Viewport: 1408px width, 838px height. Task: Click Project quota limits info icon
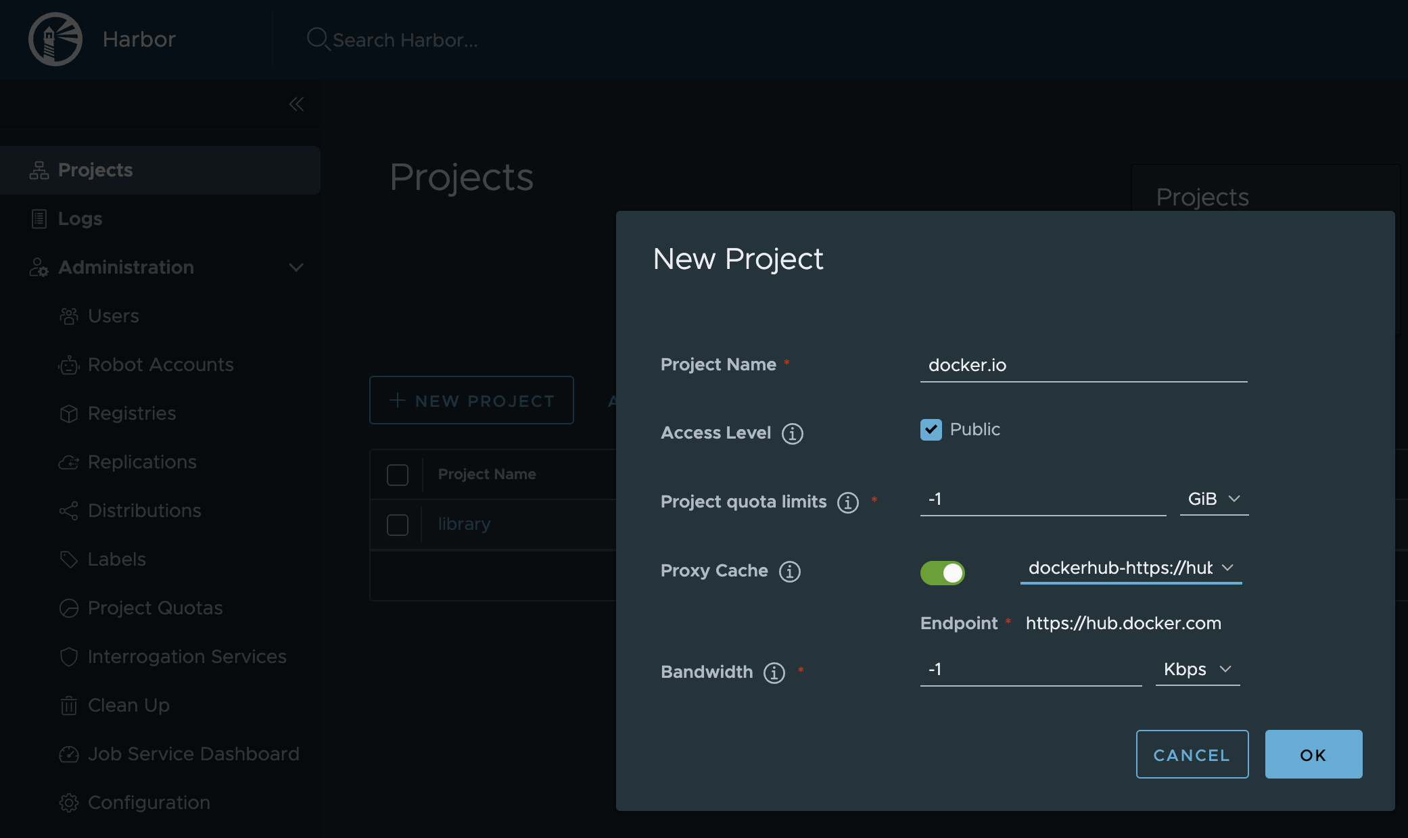[848, 502]
